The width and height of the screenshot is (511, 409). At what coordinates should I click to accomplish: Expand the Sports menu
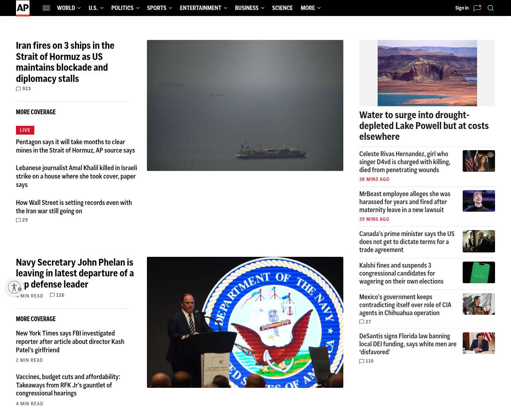coord(159,8)
